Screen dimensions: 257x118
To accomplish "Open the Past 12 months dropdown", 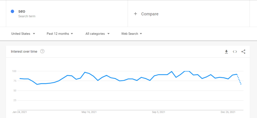I will 60,33.
